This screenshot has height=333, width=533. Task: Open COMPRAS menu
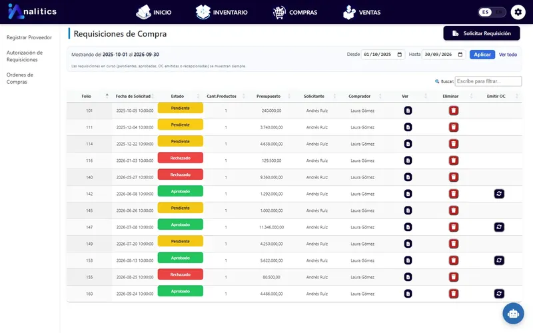click(295, 12)
